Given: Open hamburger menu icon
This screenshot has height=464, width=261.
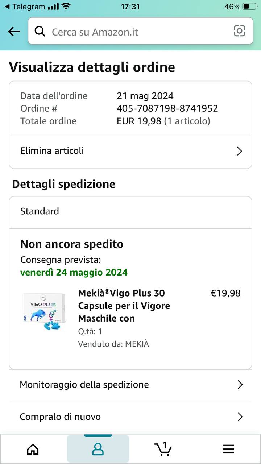Looking at the screenshot, I should [x=228, y=449].
